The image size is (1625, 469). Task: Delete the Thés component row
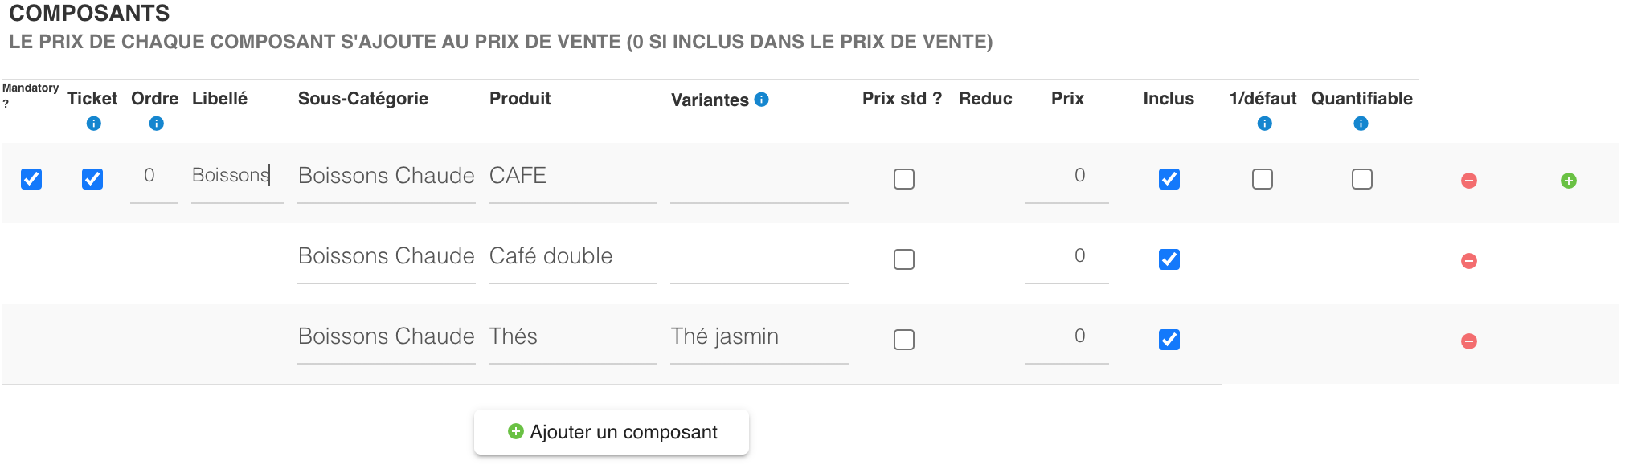[1468, 341]
